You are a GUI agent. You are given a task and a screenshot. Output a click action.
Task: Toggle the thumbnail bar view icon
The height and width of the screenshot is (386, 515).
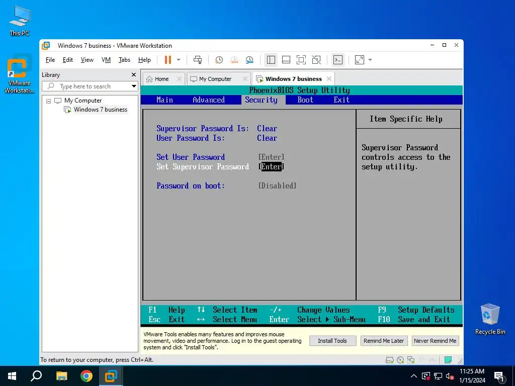(x=286, y=60)
